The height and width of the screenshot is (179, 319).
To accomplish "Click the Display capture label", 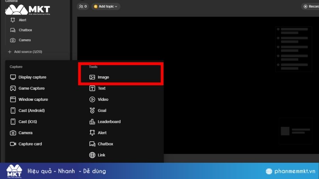I will pyautogui.click(x=32, y=77).
